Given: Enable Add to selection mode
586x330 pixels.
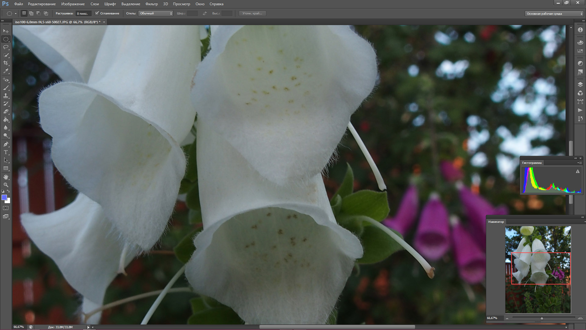Looking at the screenshot, I should point(31,13).
